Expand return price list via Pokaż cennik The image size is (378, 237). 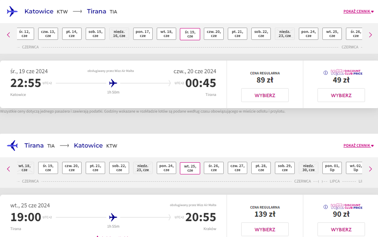(x=358, y=146)
